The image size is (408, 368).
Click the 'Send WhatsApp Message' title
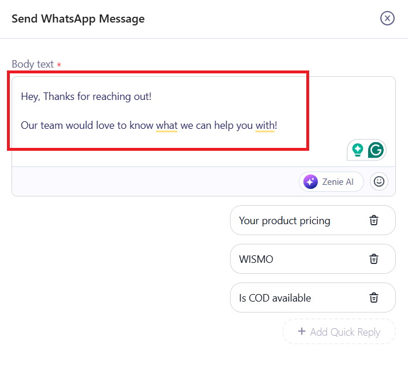(x=78, y=18)
